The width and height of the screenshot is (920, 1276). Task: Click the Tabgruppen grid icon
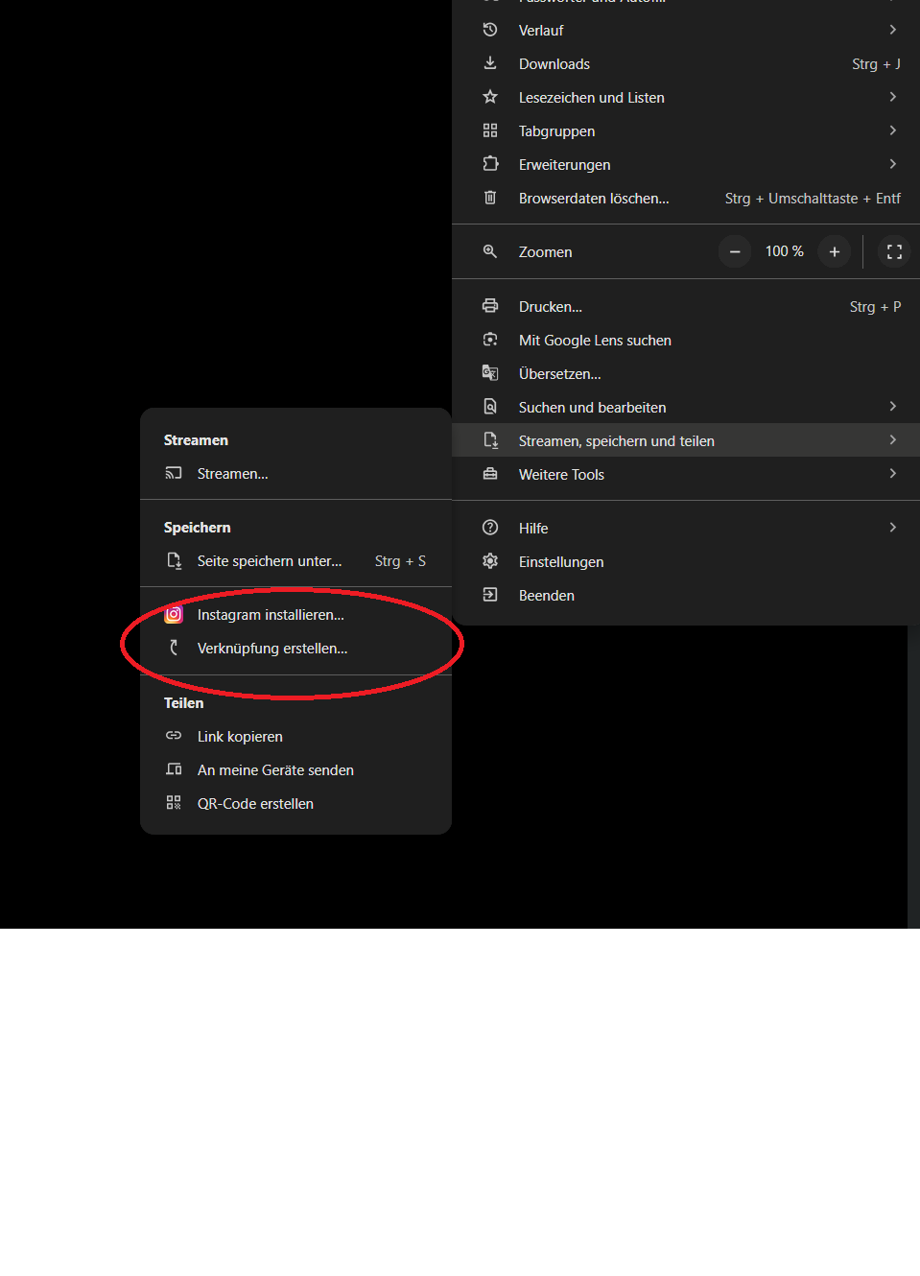coord(490,130)
